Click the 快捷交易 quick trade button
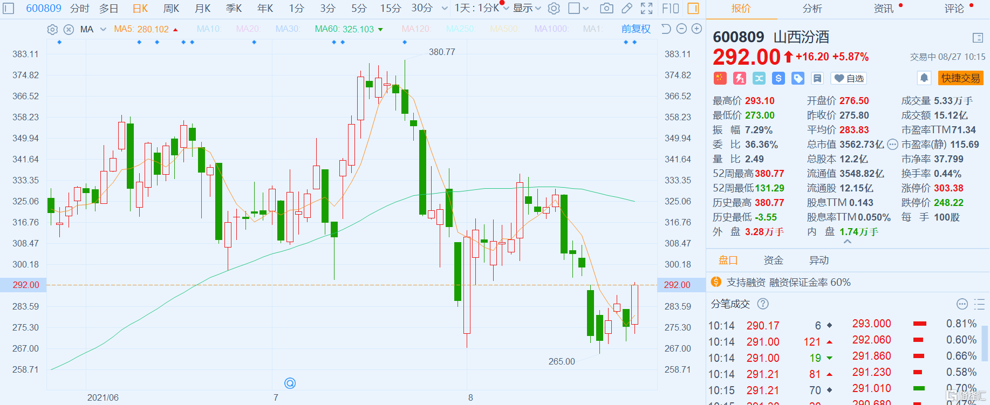 (x=960, y=78)
